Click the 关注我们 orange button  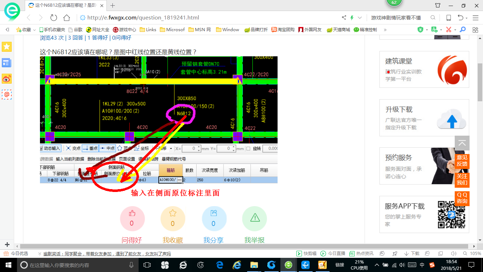[x=462, y=179]
